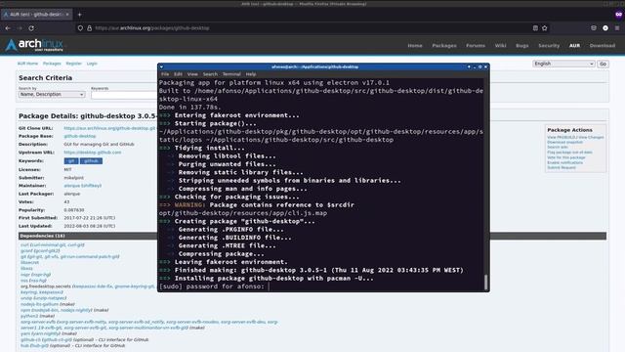The width and height of the screenshot is (625, 352).
Task: Open Packages in Arch navigation bar
Action: 444,46
